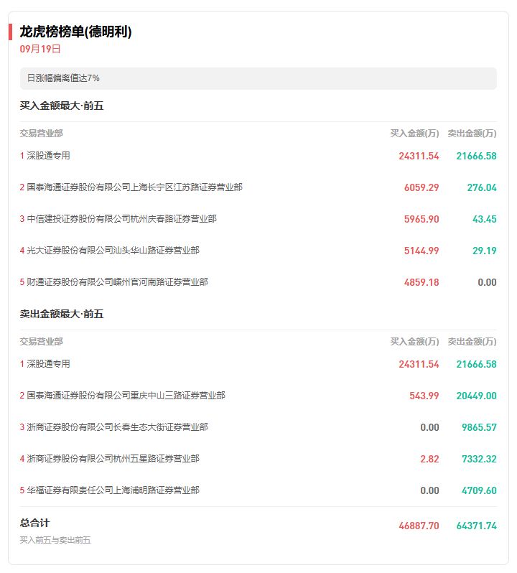
Task: Click the sell amount 20449.00
Action: pos(477,396)
